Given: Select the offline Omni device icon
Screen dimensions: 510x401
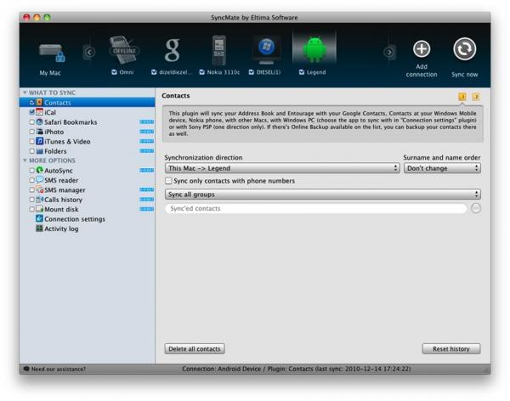Looking at the screenshot, I should coord(123,50).
